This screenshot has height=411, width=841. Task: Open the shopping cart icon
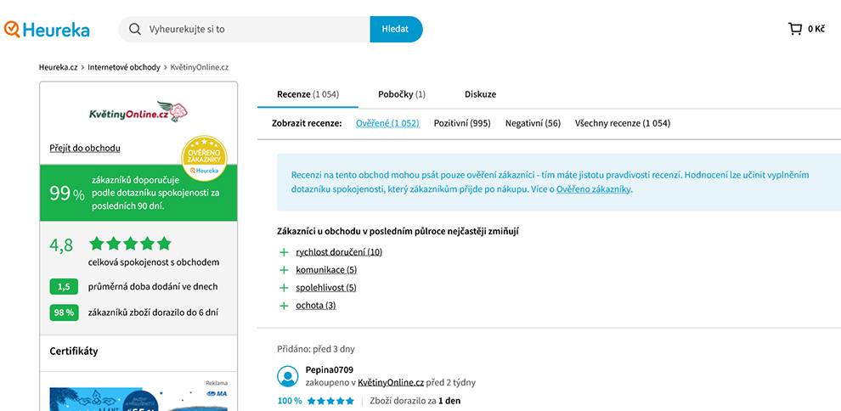point(794,29)
